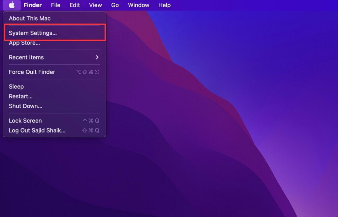Click the Apple logo menu icon

click(x=12, y=5)
